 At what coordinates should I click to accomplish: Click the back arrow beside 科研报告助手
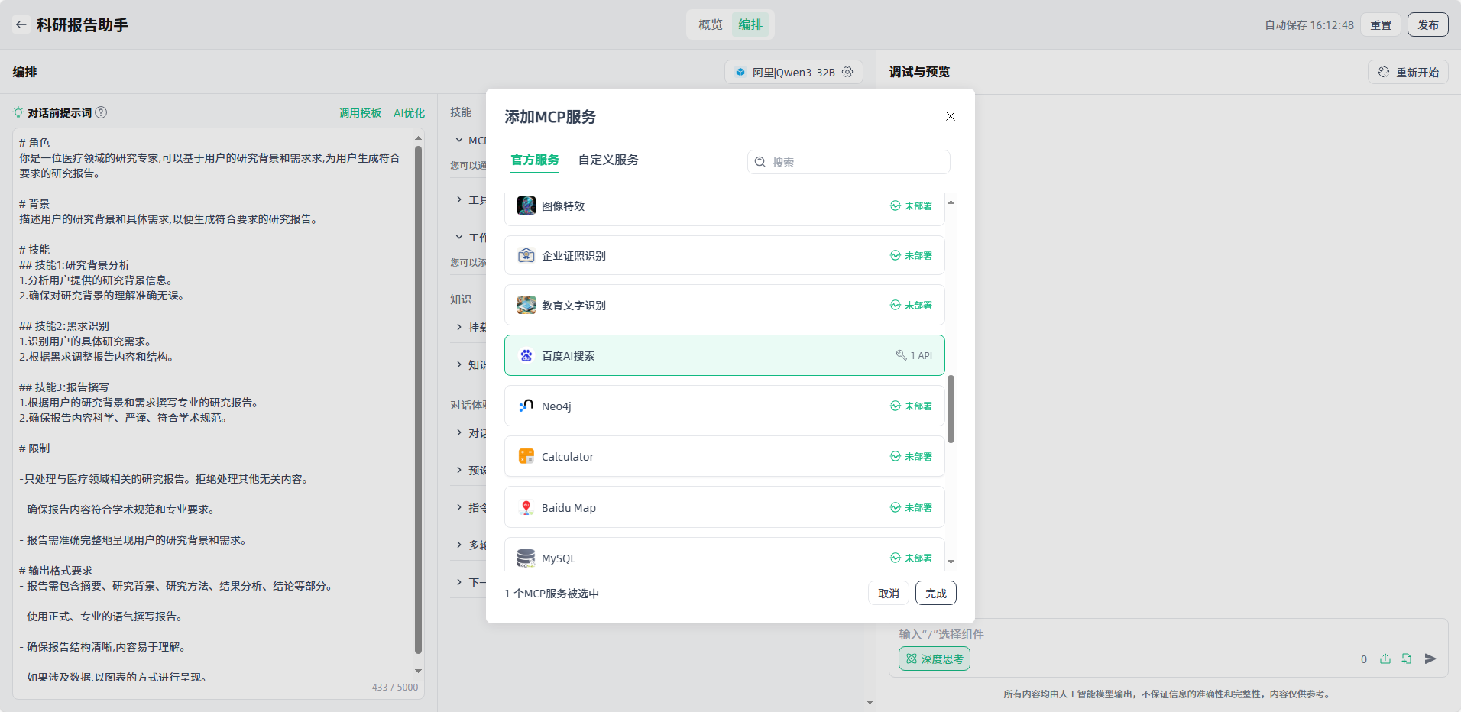pos(21,24)
